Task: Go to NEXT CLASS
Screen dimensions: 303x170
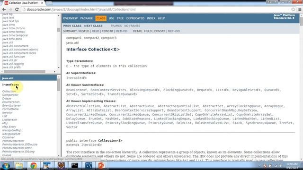Action: point(93,26)
